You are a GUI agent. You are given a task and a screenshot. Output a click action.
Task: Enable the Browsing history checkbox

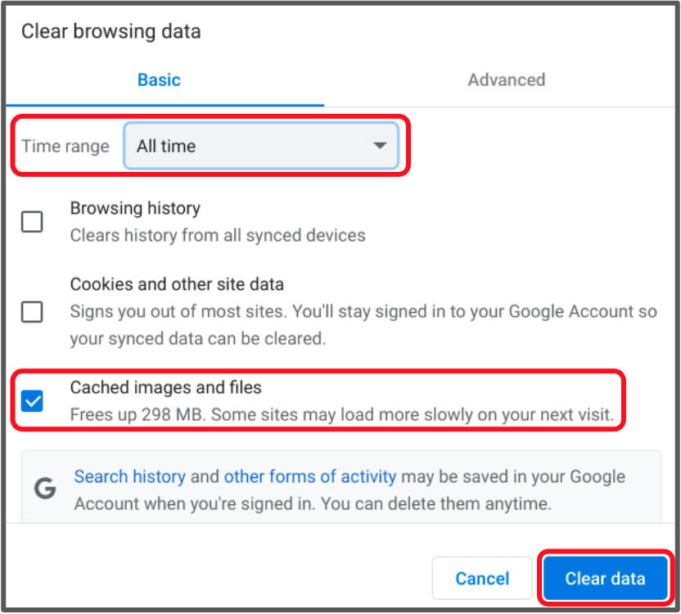tap(32, 222)
